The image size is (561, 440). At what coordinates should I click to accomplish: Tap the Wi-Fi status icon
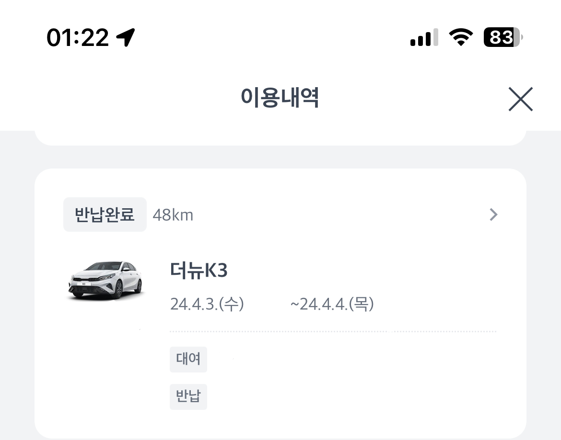click(x=460, y=37)
